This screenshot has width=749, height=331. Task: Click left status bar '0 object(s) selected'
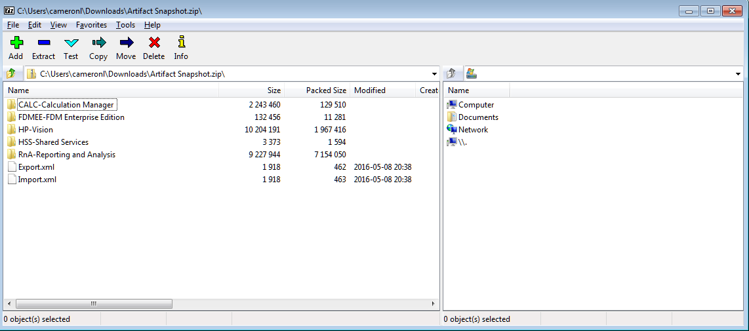[37, 319]
